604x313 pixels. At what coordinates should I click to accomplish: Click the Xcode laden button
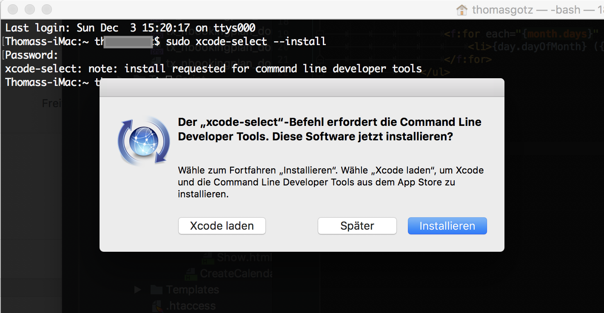click(x=222, y=226)
